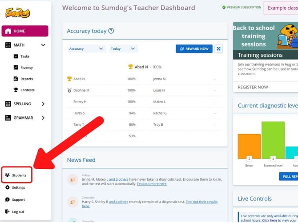
Task: Click the Sumdog logo
Action: pyautogui.click(x=17, y=13)
